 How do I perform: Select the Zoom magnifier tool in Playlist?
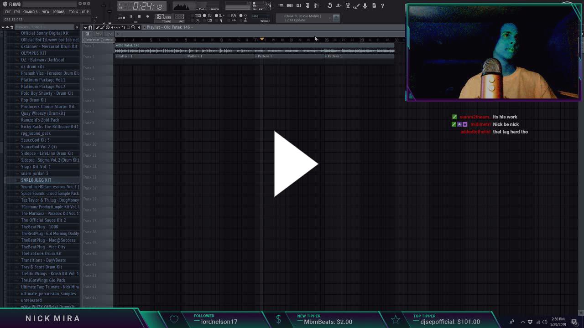click(133, 27)
